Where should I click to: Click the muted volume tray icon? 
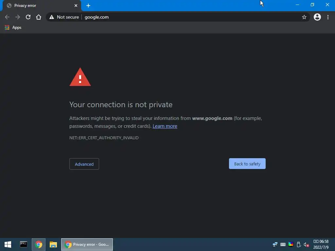(306, 244)
